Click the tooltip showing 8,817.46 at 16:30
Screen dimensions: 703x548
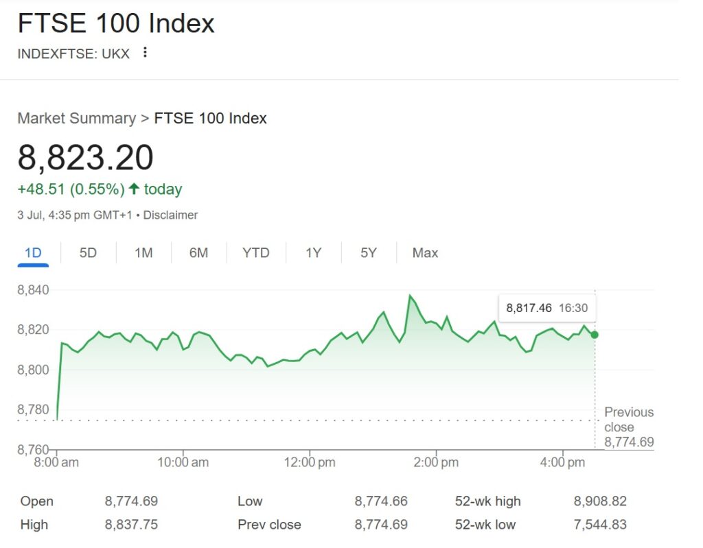[546, 307]
